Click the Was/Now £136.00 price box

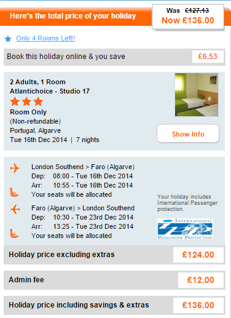(x=188, y=17)
